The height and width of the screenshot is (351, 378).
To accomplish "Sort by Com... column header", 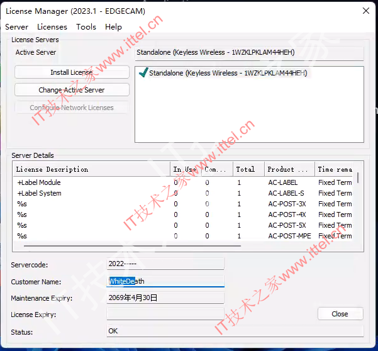I will coord(217,169).
